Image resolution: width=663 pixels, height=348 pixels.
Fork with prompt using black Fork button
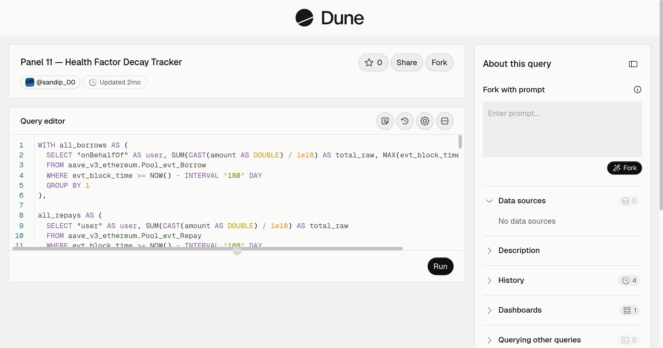click(x=624, y=168)
